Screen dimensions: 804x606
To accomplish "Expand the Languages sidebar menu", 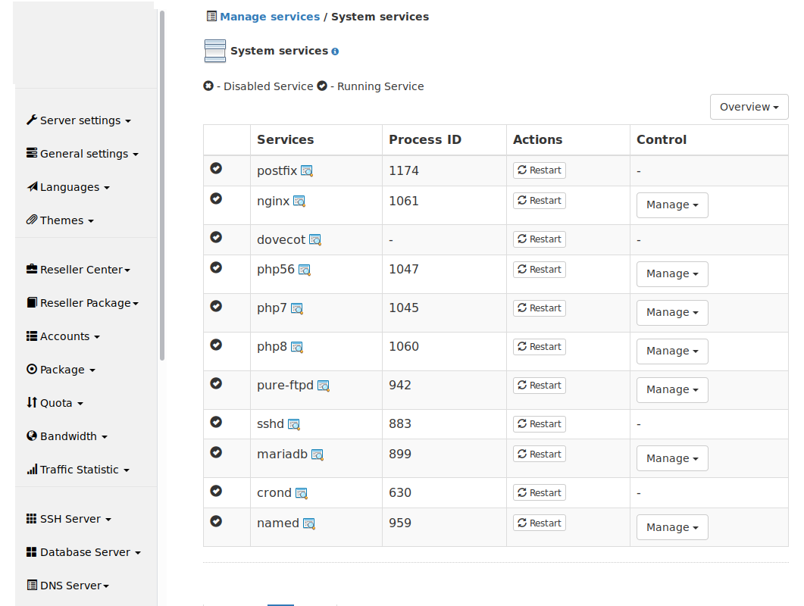I will pos(68,187).
